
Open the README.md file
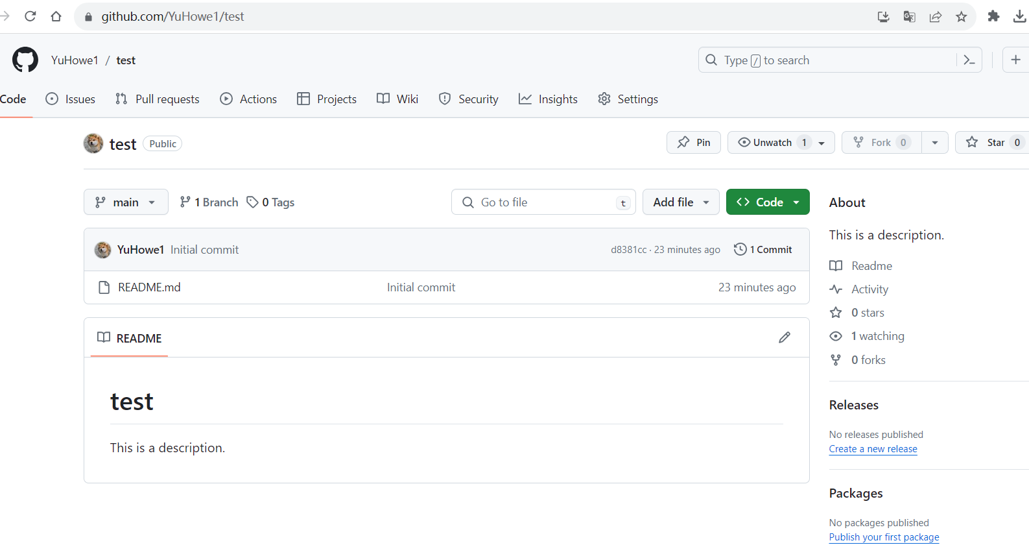(149, 287)
